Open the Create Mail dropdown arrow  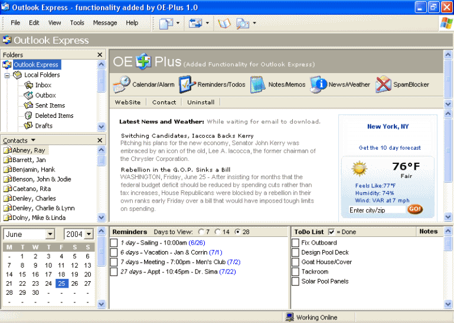pyautogui.click(x=178, y=23)
